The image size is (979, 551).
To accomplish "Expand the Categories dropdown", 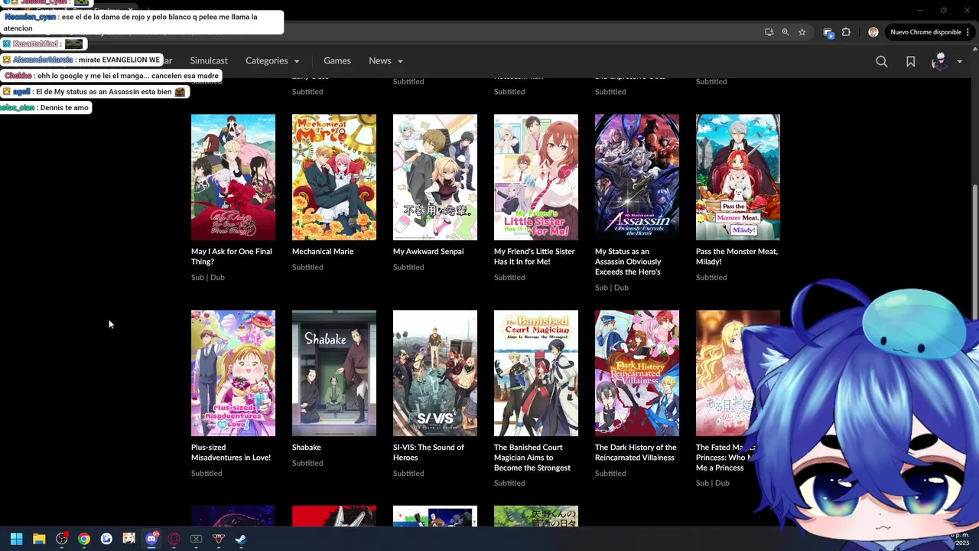I will coord(272,60).
